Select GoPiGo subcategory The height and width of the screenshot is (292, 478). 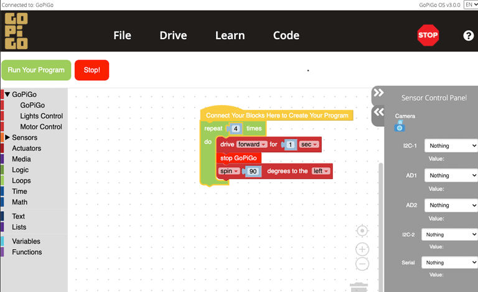pos(32,105)
